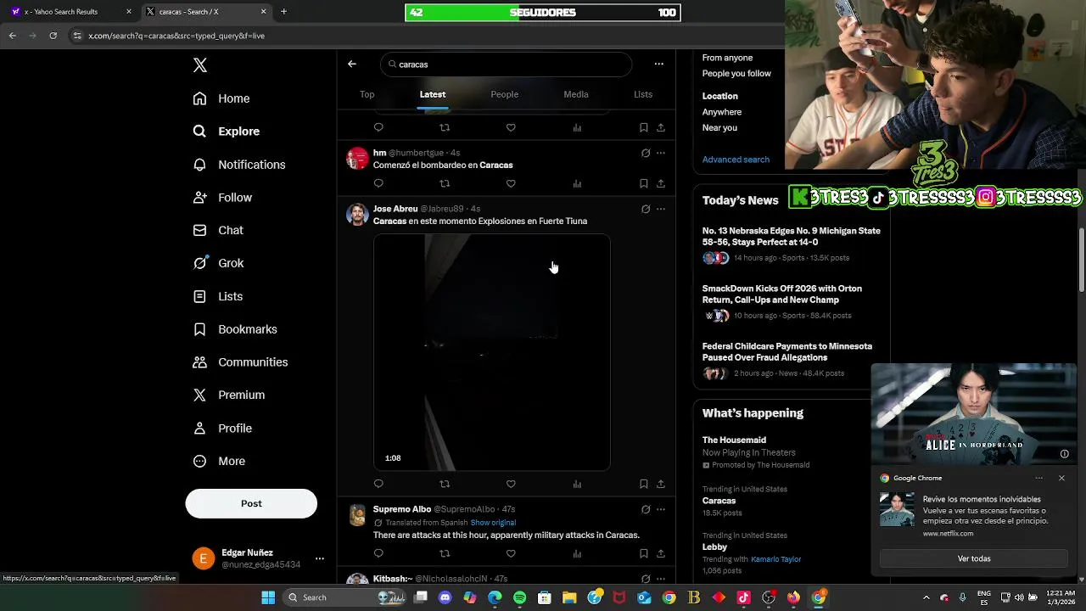Open Notifications in the sidebar

point(239,165)
